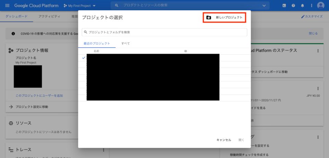
Task: Click the user account avatar
Action: click(x=321, y=6)
